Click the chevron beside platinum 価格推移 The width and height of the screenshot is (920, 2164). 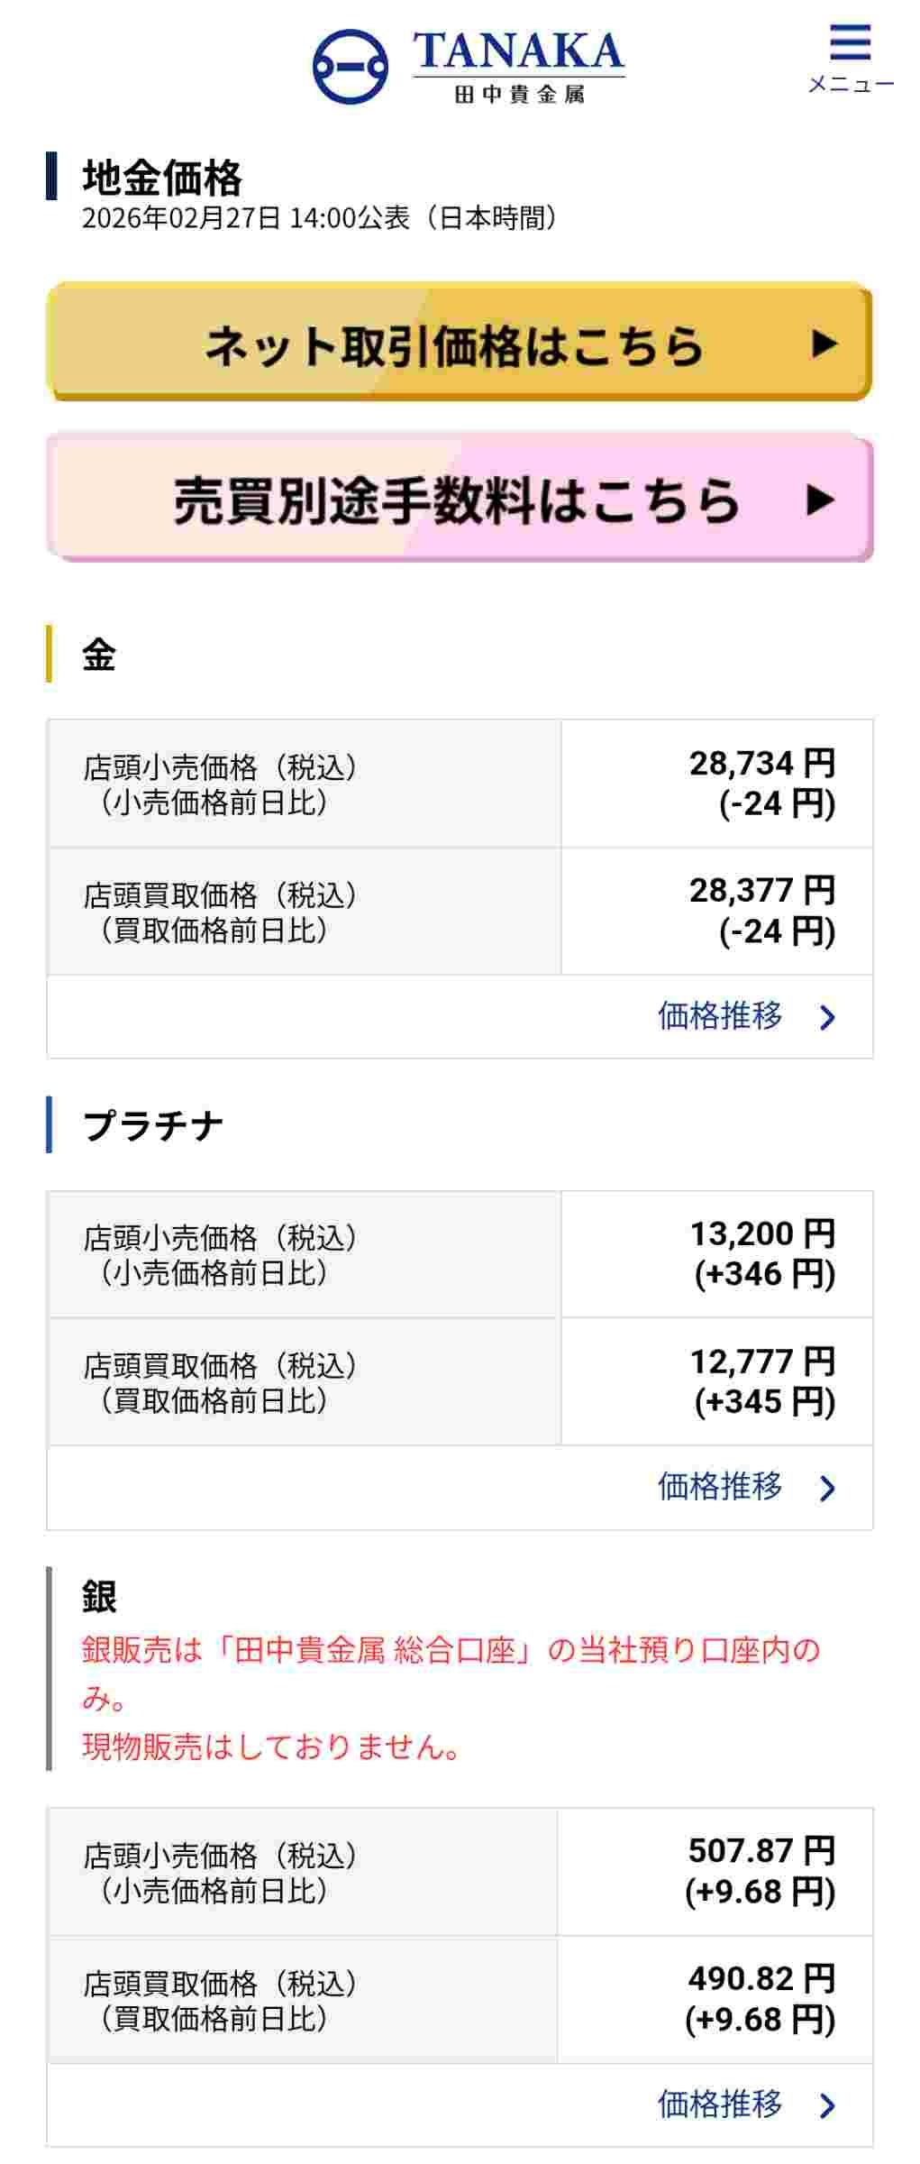click(828, 1489)
